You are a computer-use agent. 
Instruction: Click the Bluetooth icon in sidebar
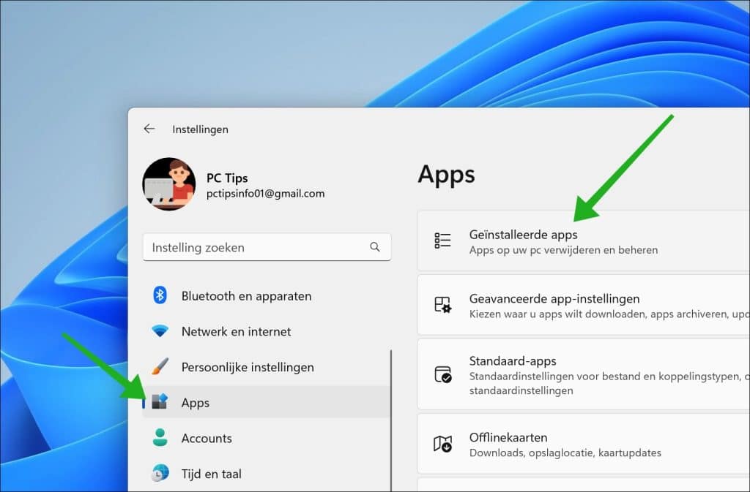click(160, 295)
